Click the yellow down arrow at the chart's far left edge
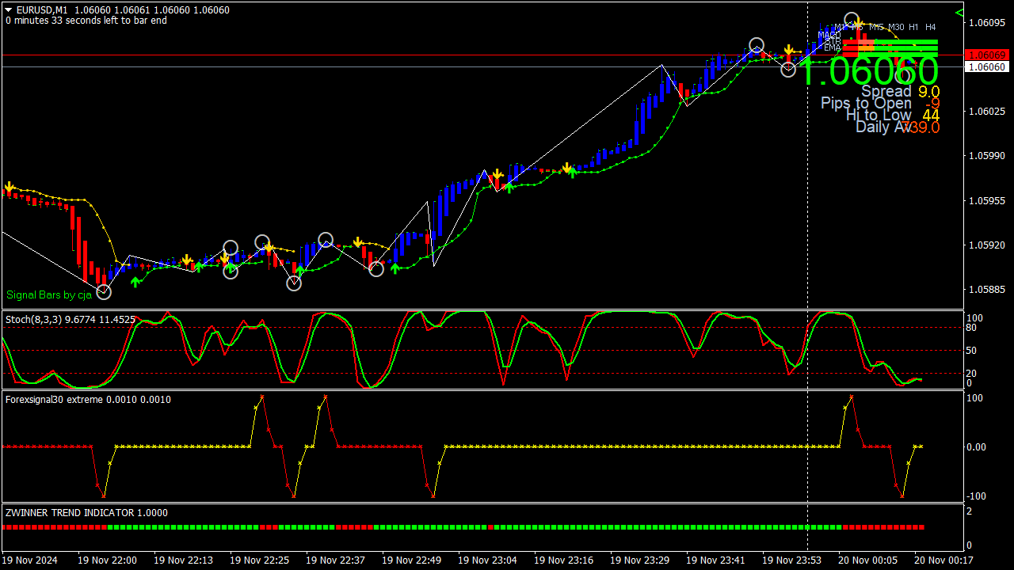 [x=9, y=188]
